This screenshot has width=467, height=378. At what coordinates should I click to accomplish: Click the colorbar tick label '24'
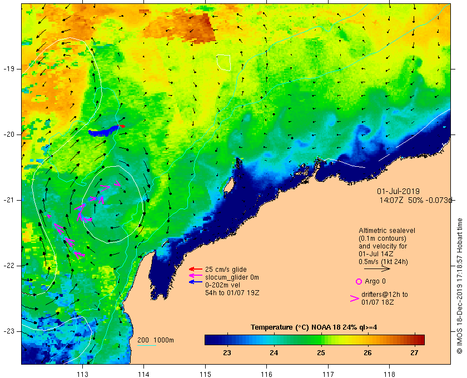point(274,352)
